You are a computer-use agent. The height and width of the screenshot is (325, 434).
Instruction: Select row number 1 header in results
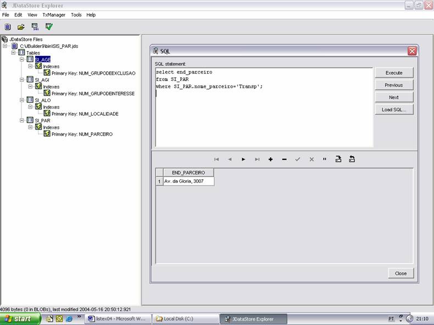pos(159,182)
